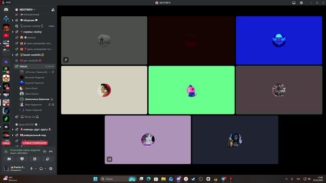
Task: Click the red НОВОЕ server list pill
Action: click(x=6, y=143)
